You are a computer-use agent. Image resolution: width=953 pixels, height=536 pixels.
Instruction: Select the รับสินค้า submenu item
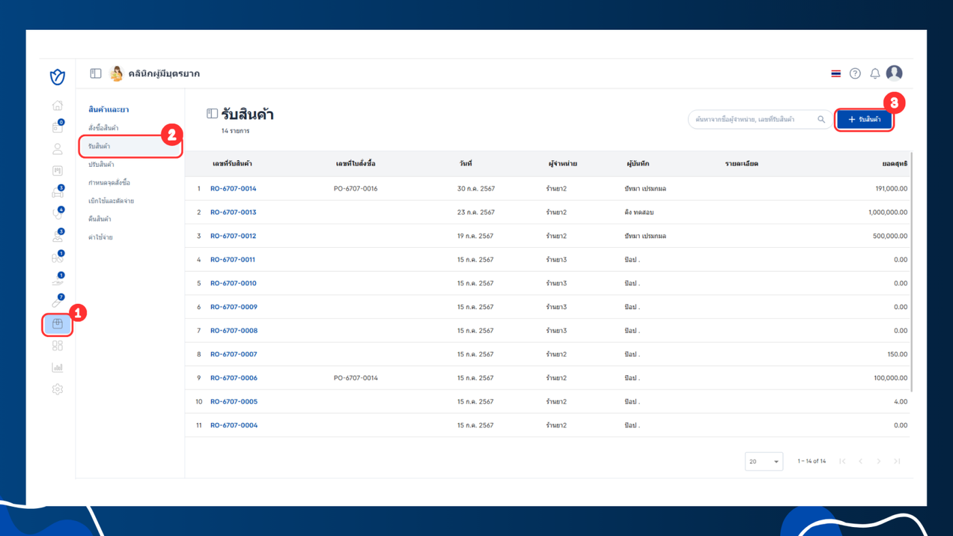pyautogui.click(x=130, y=146)
